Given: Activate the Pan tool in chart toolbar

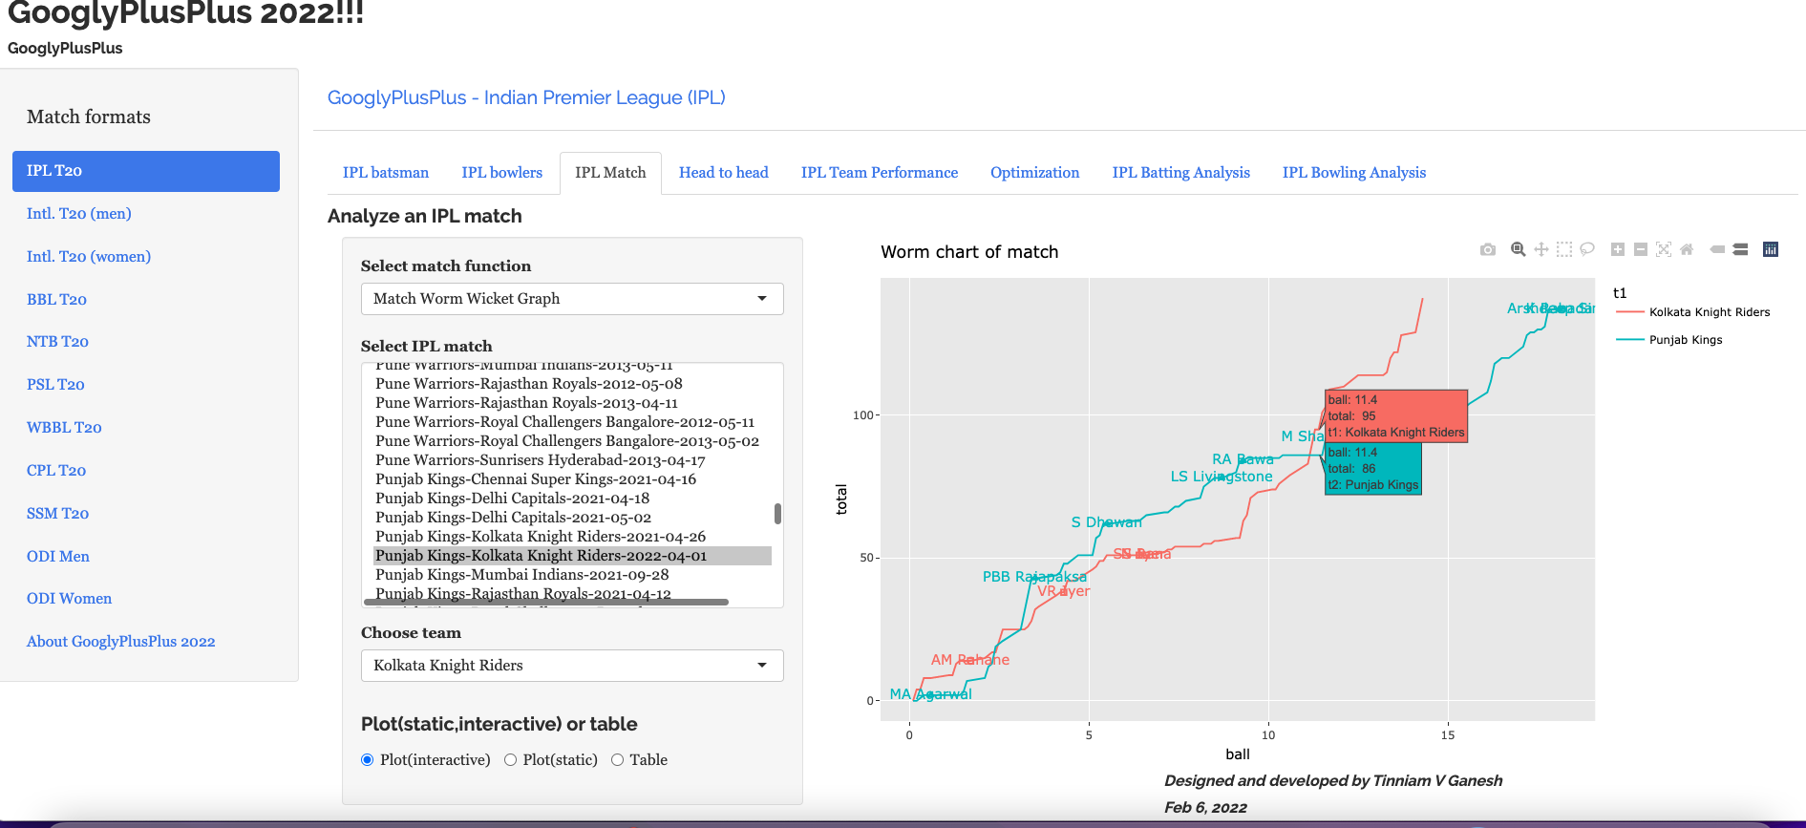Looking at the screenshot, I should coord(1540,249).
